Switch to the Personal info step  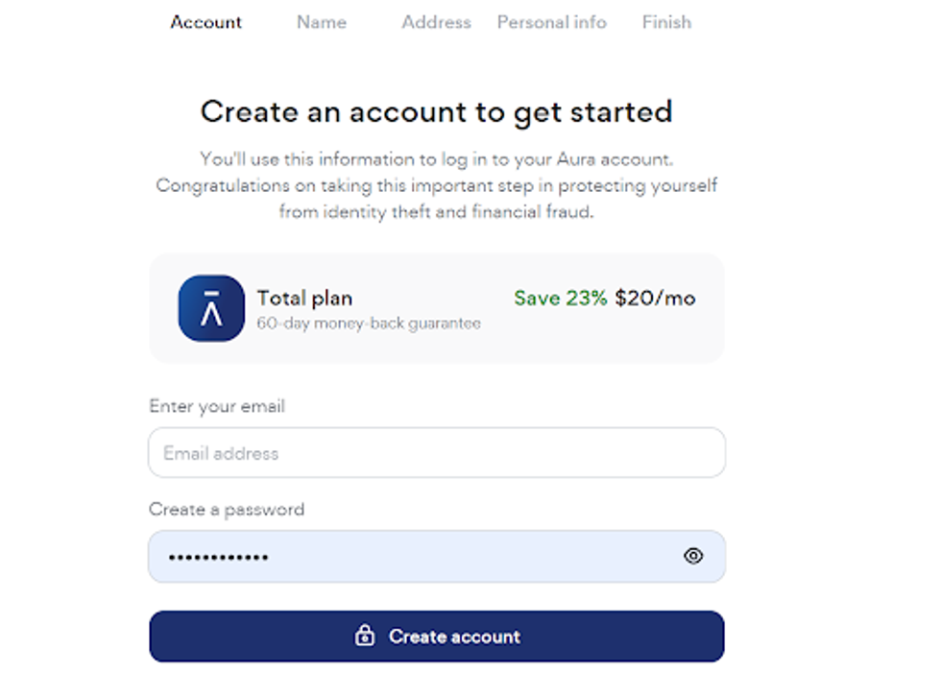coord(552,22)
